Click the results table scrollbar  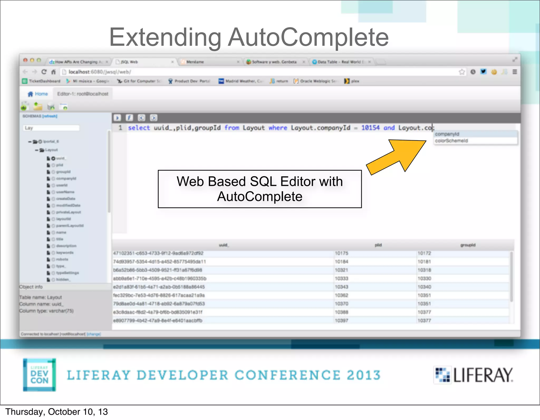point(511,277)
